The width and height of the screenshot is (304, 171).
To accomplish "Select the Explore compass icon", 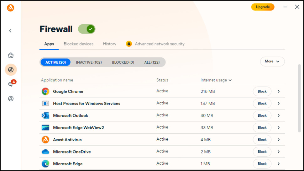I will coord(11,70).
